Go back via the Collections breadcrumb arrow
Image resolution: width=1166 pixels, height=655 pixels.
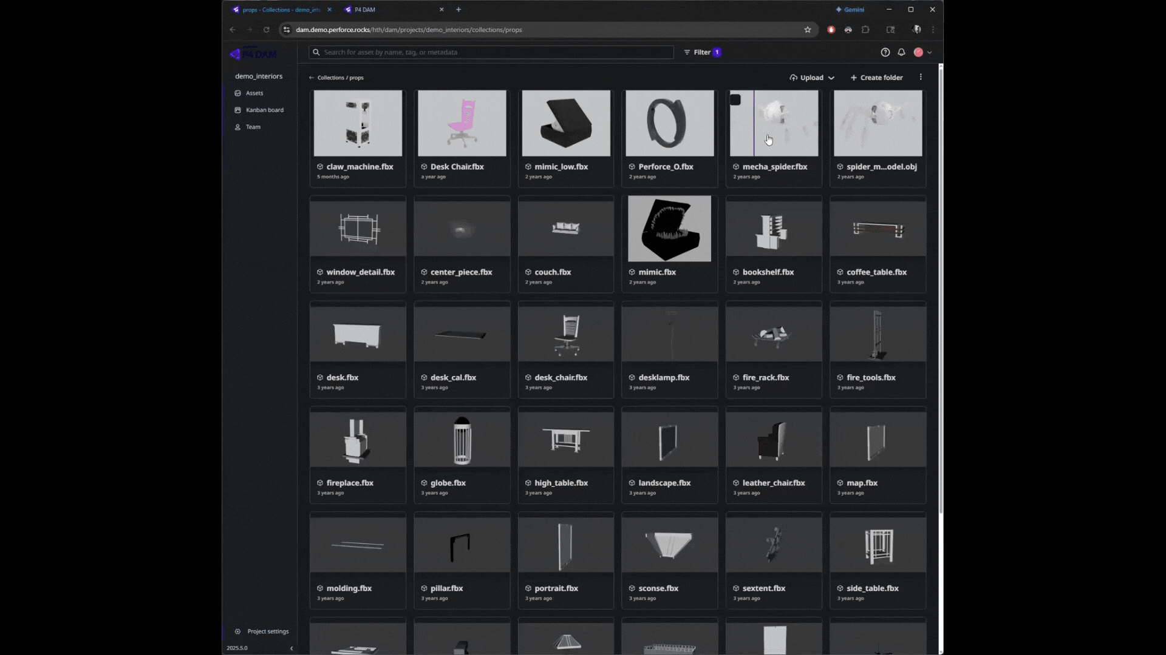pos(312,78)
